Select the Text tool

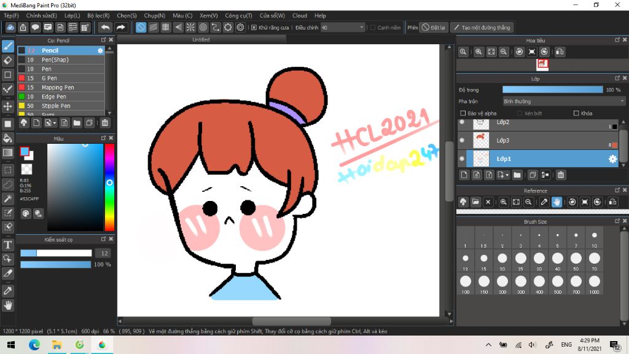(x=8, y=245)
